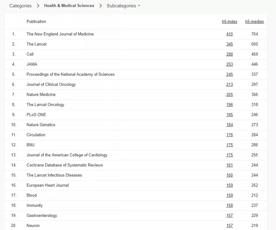
Task: Click the h5-median column header
Action: (254, 22)
